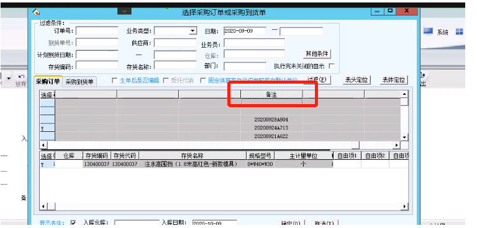Click the 其他条件 button
Screen dimensions: 477x228
click(317, 54)
